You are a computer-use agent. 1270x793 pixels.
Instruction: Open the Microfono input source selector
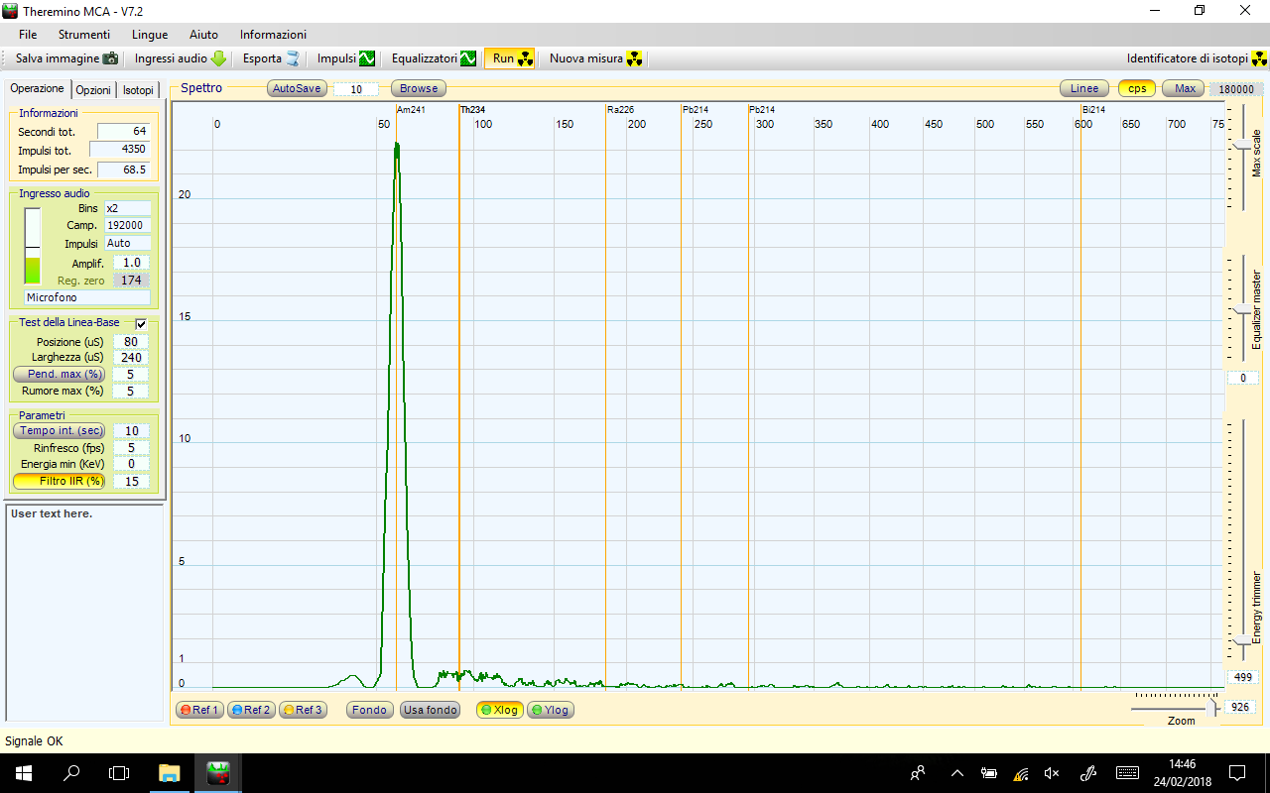(x=86, y=297)
